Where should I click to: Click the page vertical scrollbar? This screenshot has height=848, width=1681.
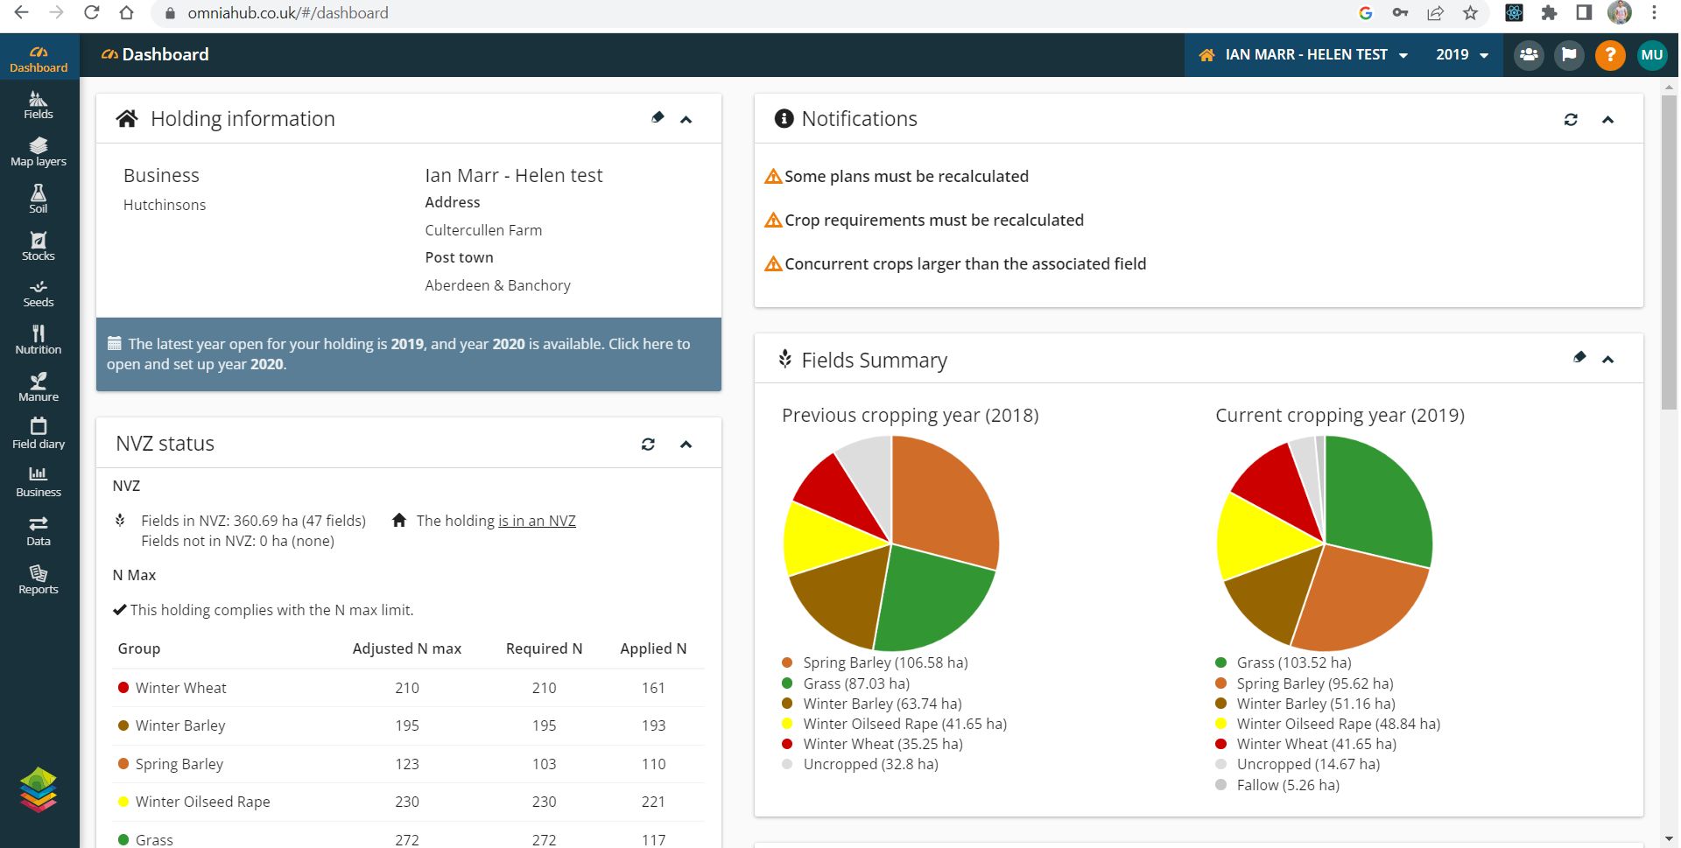(x=1670, y=252)
